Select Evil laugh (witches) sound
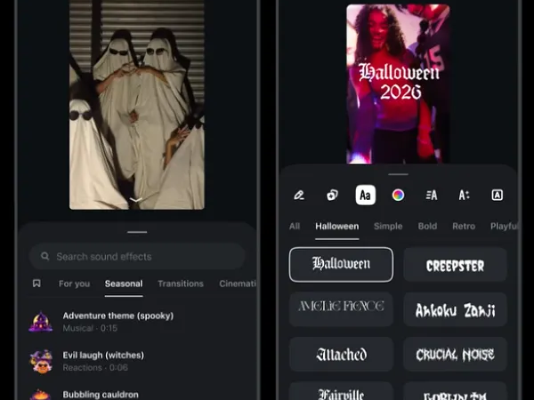Image resolution: width=534 pixels, height=400 pixels. tap(137, 361)
